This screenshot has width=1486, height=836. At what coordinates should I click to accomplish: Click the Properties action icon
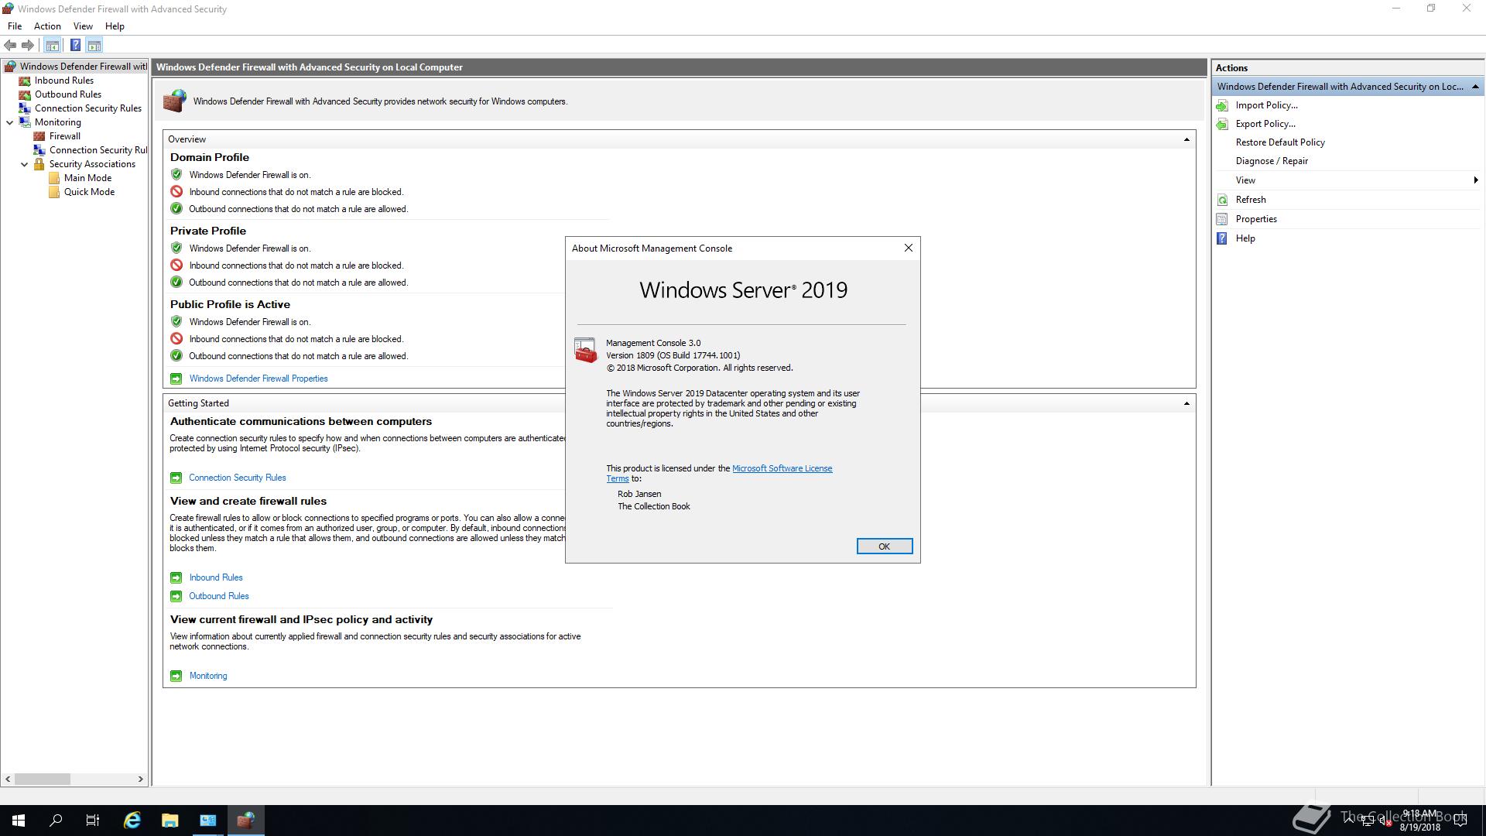coord(1222,219)
